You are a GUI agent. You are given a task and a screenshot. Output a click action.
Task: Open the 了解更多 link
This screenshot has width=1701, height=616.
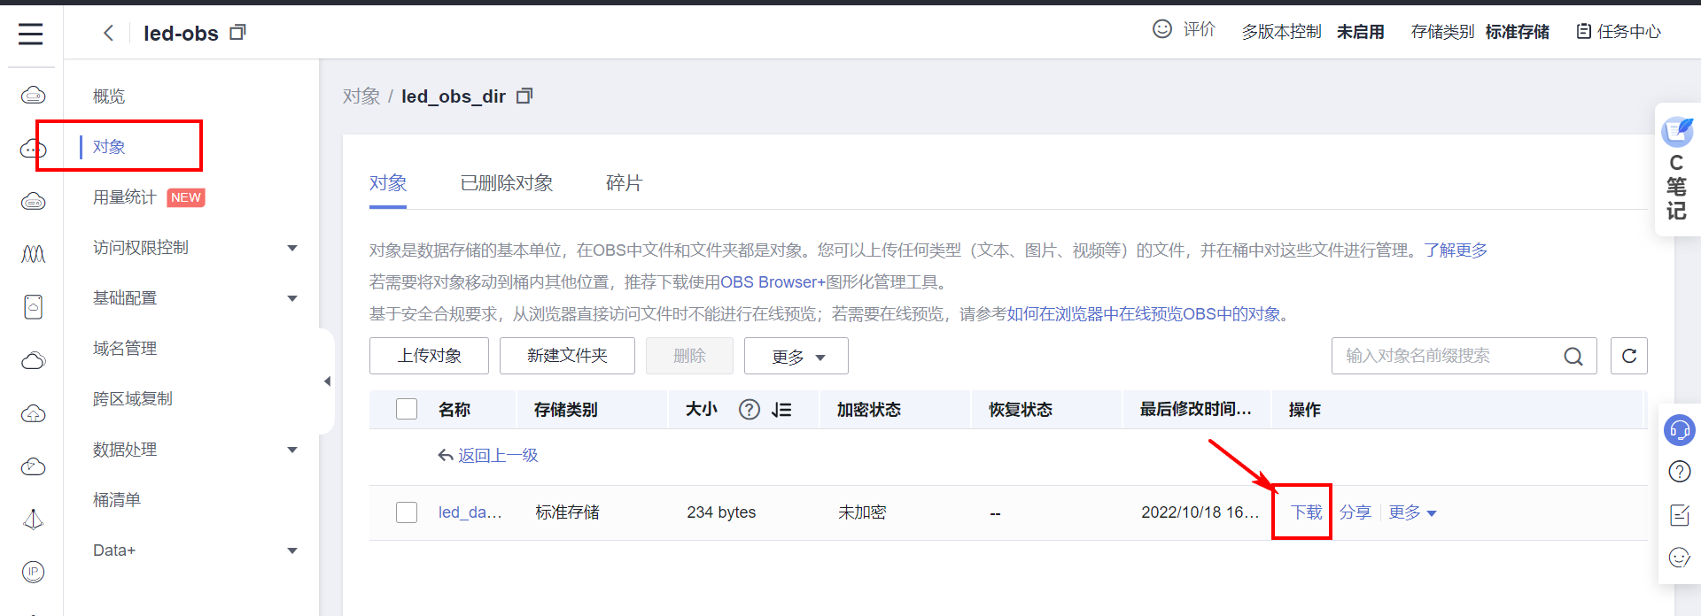click(1456, 250)
